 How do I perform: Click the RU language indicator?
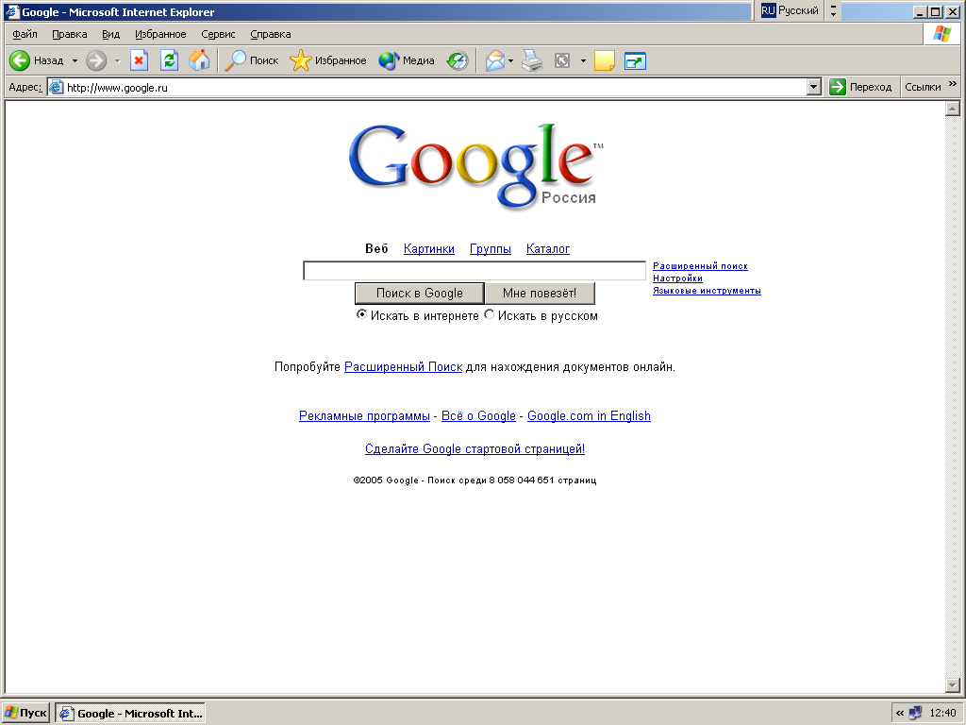[768, 10]
